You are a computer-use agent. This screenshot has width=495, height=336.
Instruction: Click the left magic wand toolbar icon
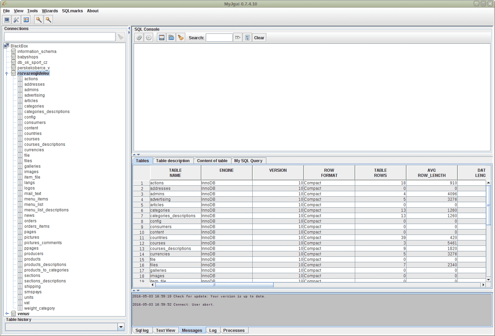39,20
